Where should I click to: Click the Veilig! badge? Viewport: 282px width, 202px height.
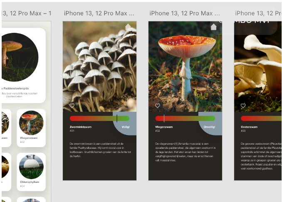(x=126, y=127)
